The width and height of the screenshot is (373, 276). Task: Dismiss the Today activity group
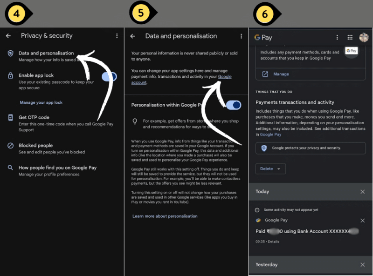[362, 192]
